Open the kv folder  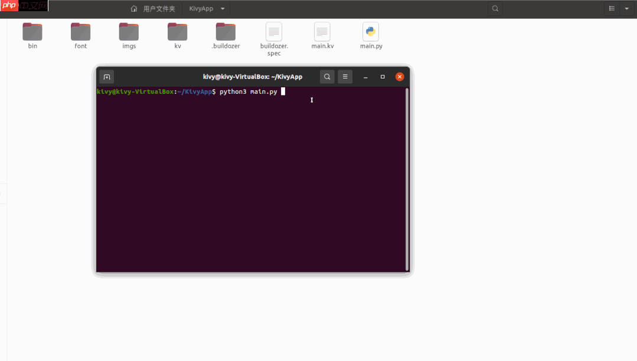(x=177, y=32)
